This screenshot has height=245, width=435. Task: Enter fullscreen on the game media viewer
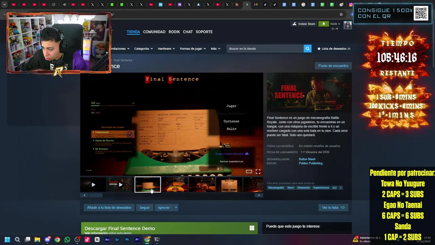pos(258,171)
